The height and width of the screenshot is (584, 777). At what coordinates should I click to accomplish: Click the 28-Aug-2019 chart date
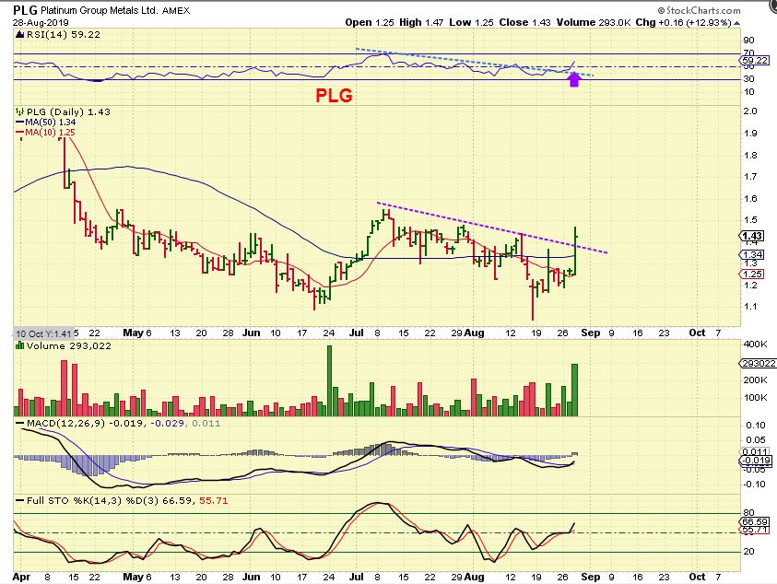tap(41, 23)
